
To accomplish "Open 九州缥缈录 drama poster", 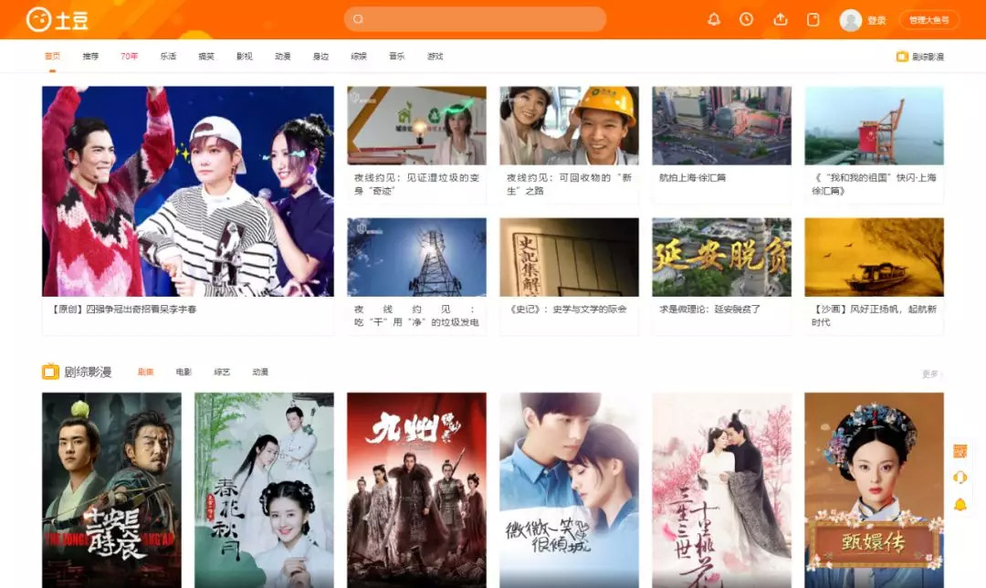I will pos(416,490).
